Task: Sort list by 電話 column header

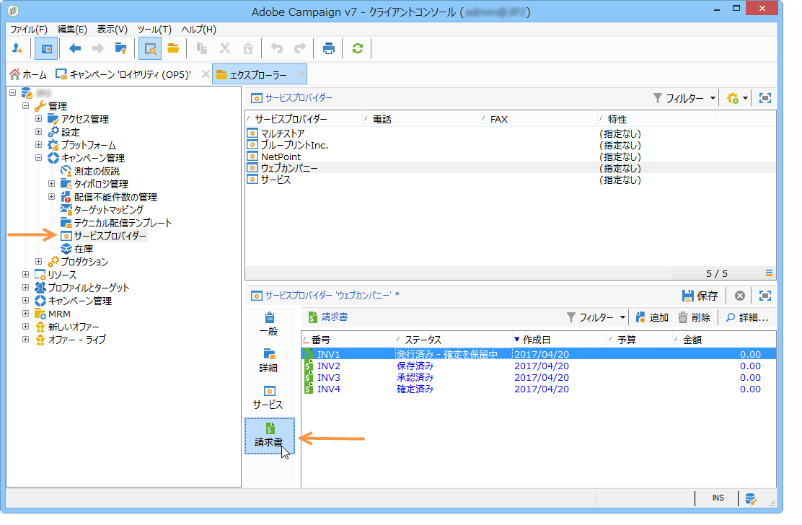Action: 421,119
